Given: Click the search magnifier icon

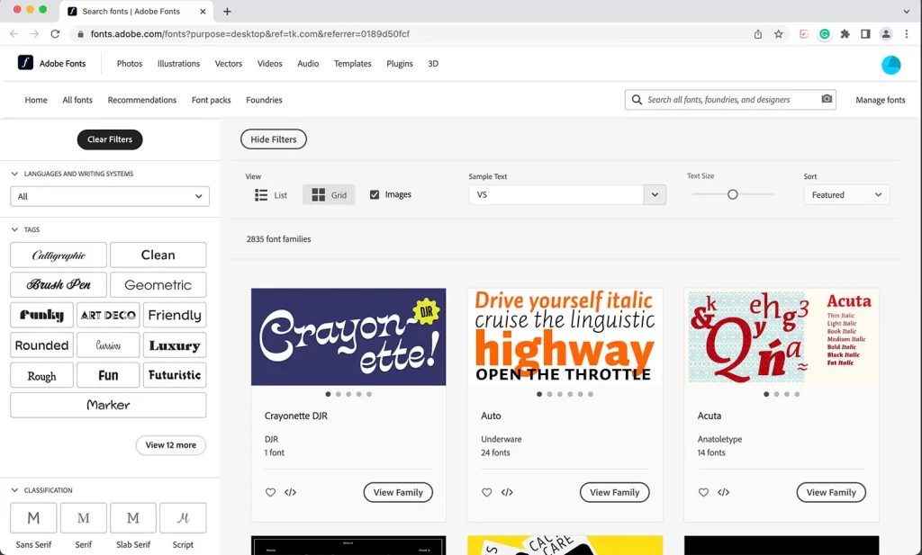Looking at the screenshot, I should click(x=637, y=100).
